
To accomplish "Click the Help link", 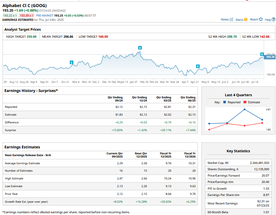I will (x=268, y=20).
